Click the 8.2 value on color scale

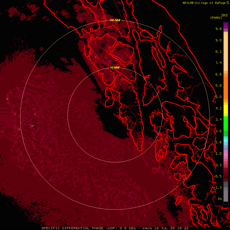(218, 51)
